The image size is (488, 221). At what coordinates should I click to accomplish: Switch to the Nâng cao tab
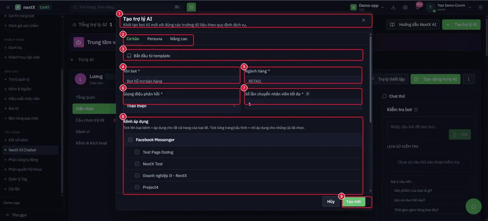click(179, 39)
